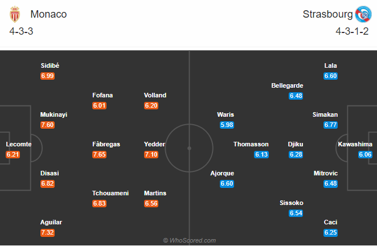
Task: Click Kawashima's 6.06 rating badge
Action: click(x=366, y=154)
